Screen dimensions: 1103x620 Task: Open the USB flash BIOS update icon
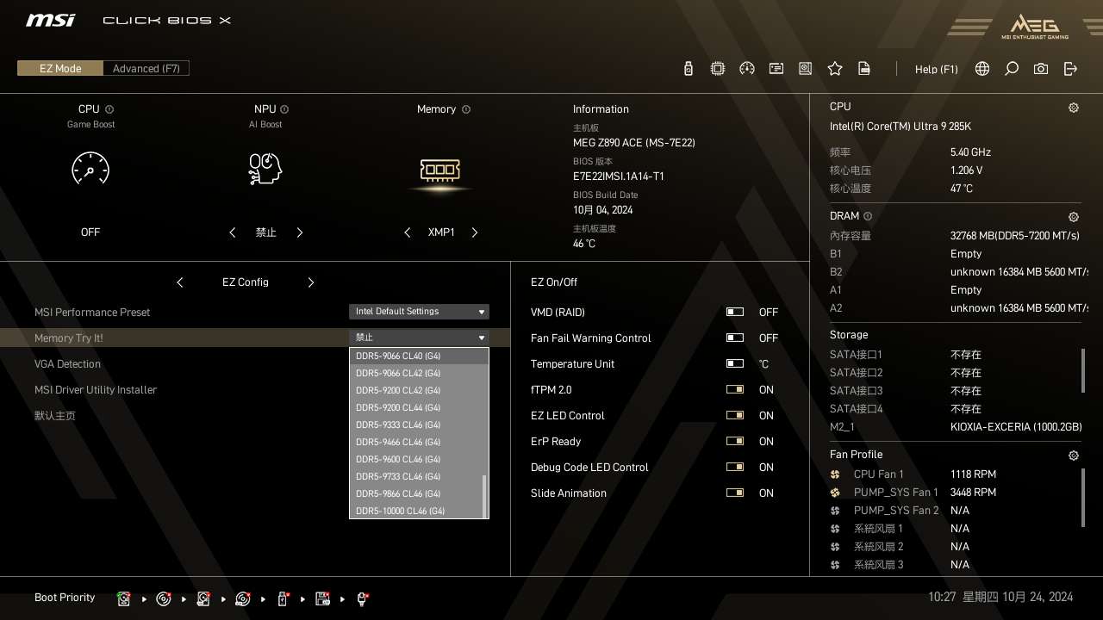pos(689,69)
